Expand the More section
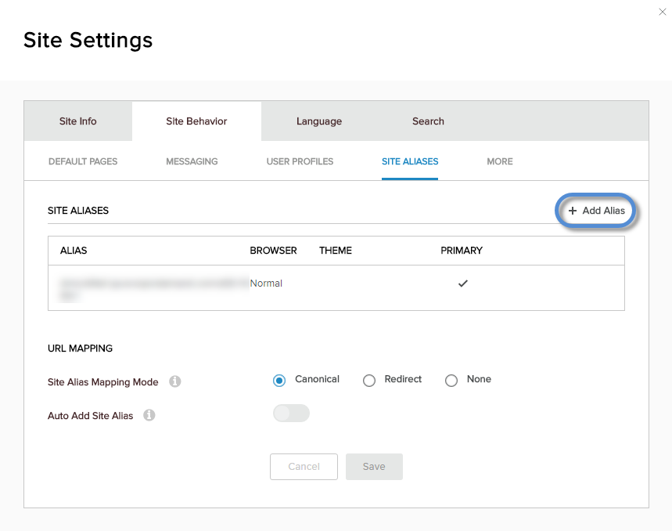Screen dimensions: 672x531 [499, 161]
